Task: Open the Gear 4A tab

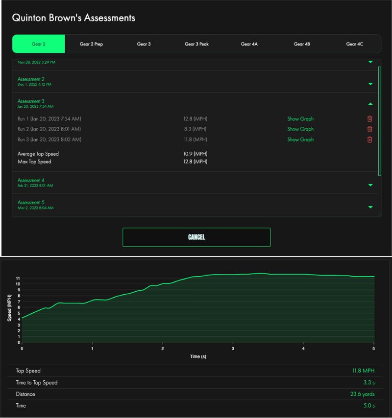Action: [x=249, y=44]
